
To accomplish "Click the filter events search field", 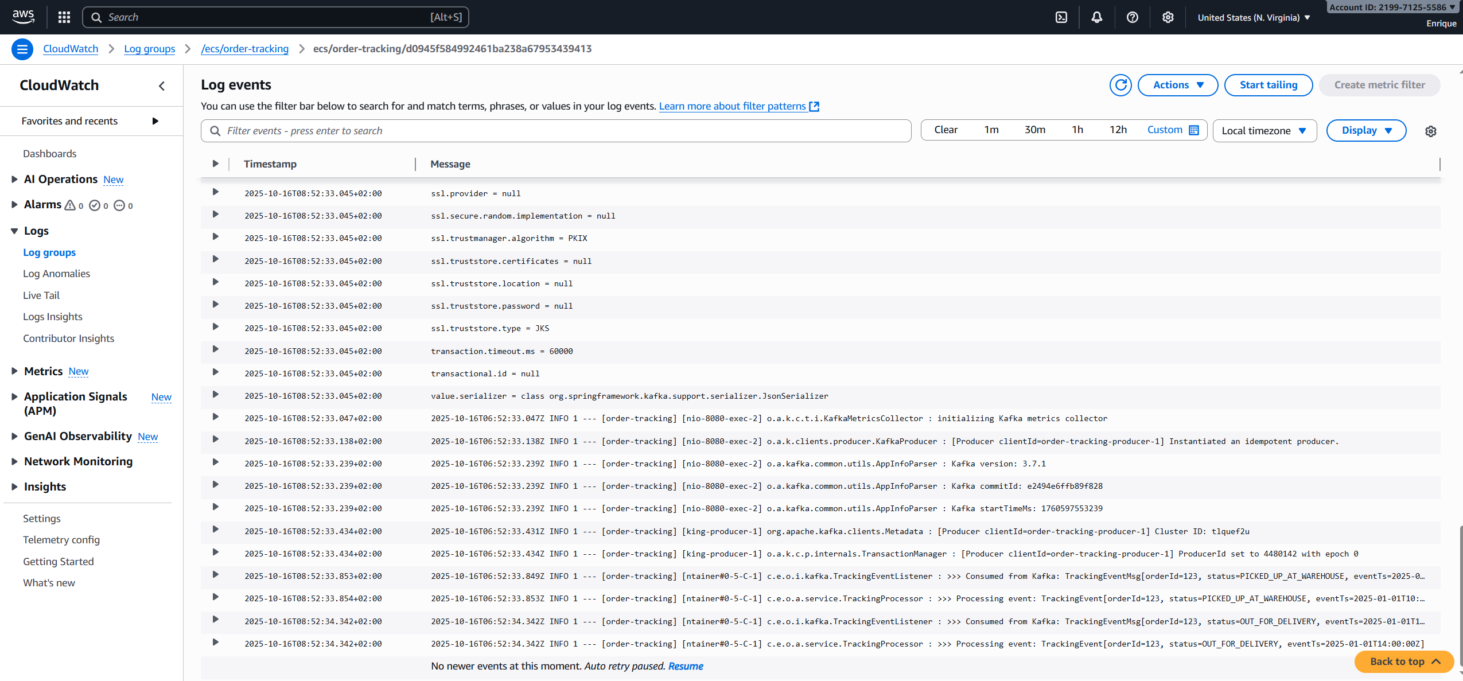I will [556, 130].
